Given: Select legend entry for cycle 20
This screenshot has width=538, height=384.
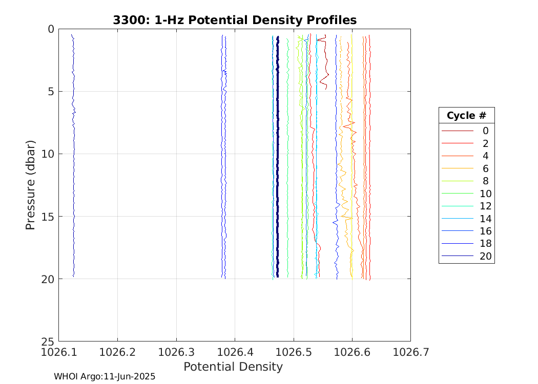Looking at the screenshot, I should 466,256.
